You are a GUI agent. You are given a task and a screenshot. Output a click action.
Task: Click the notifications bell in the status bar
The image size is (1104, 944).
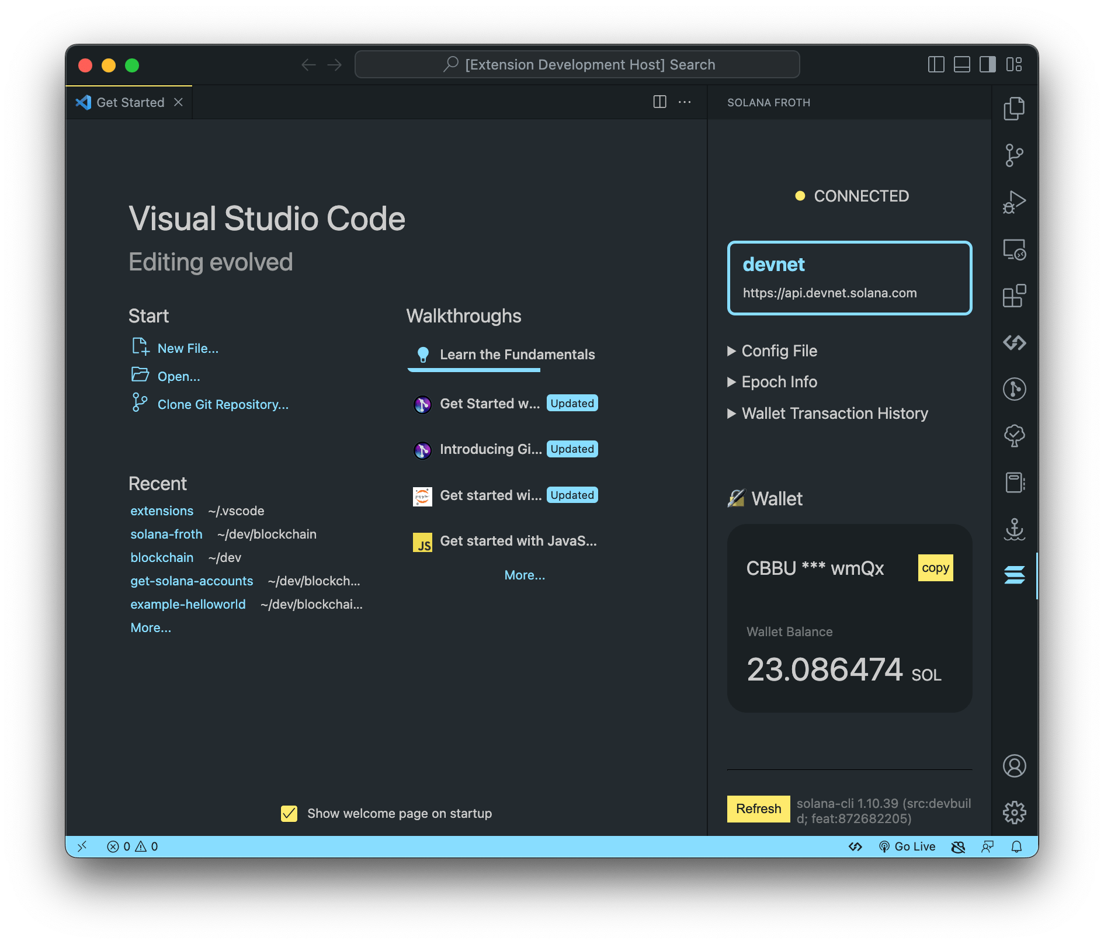(x=1016, y=846)
